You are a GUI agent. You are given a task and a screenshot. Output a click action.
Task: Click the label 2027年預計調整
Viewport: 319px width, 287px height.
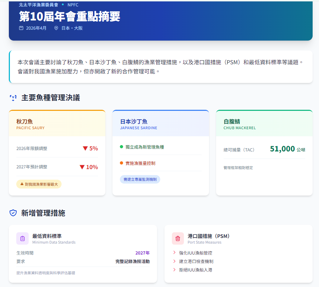tap(32, 167)
